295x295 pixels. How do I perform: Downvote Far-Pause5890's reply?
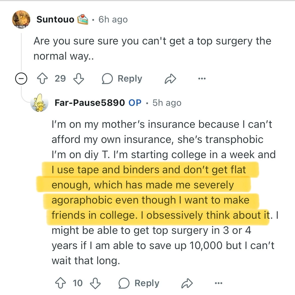tap(95, 283)
